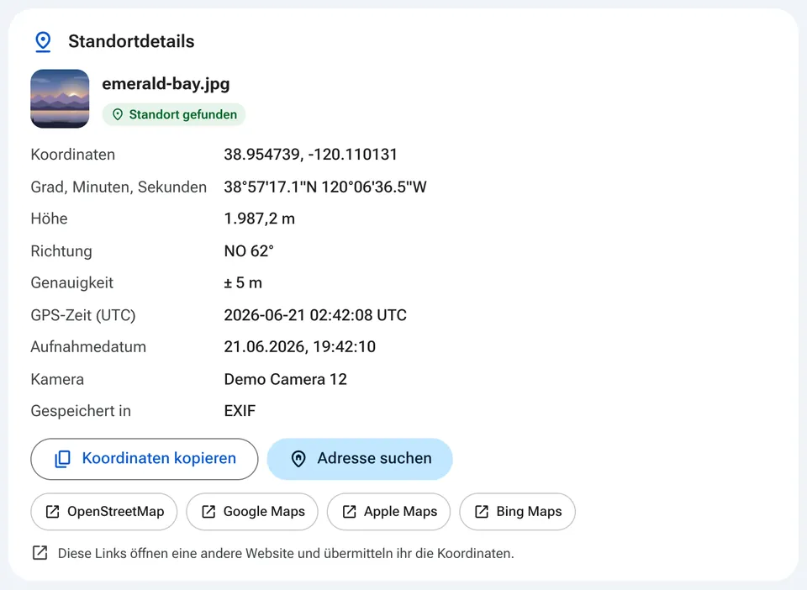Select coordinates value 38.954739, -120.110131

click(310, 155)
